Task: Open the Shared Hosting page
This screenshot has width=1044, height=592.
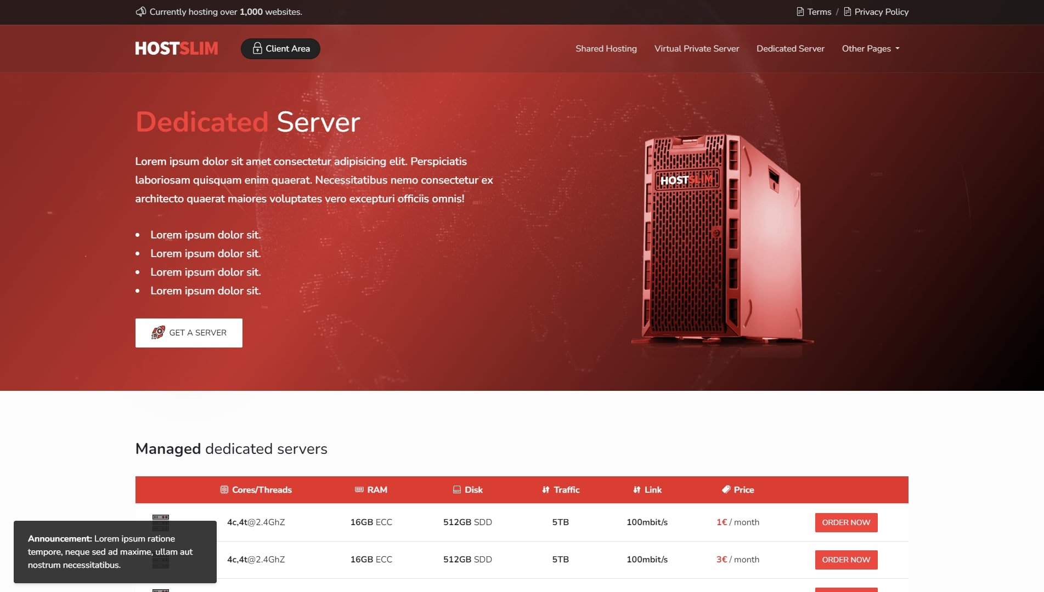Action: [606, 49]
